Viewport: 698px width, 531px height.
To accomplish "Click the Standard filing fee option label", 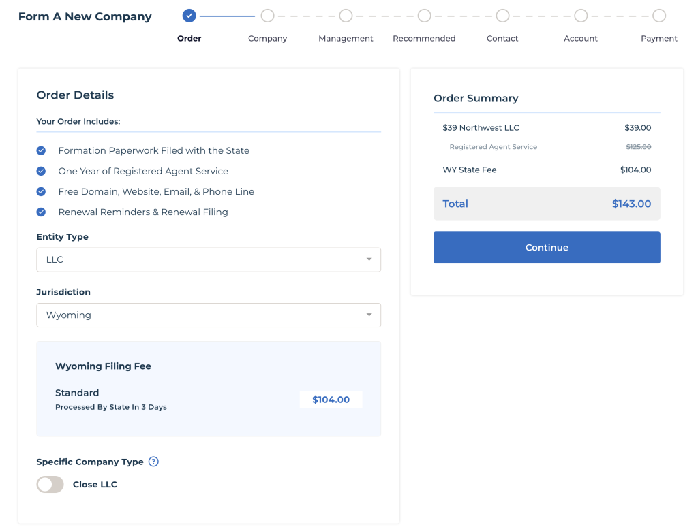I will (77, 393).
